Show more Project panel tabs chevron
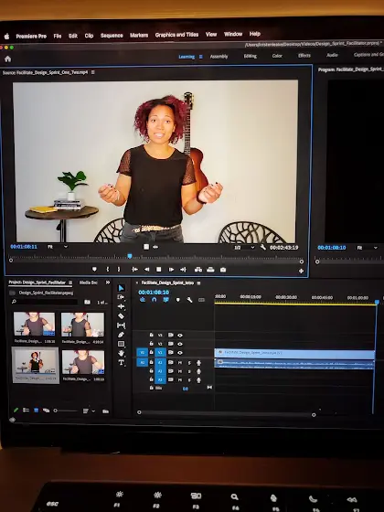The height and width of the screenshot is (512, 384). 108,283
